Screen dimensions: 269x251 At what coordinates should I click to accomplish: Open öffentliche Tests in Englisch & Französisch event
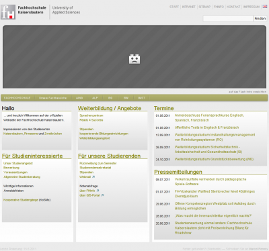click(x=206, y=128)
